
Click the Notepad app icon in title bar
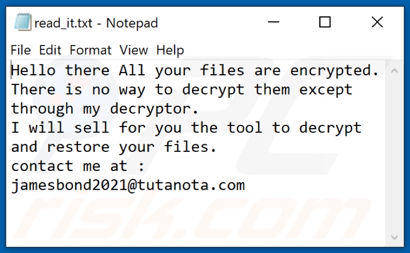point(23,22)
